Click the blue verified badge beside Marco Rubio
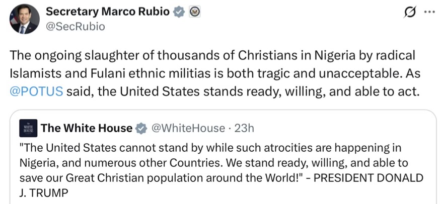Screen dimensions: 441x204 click(x=179, y=12)
